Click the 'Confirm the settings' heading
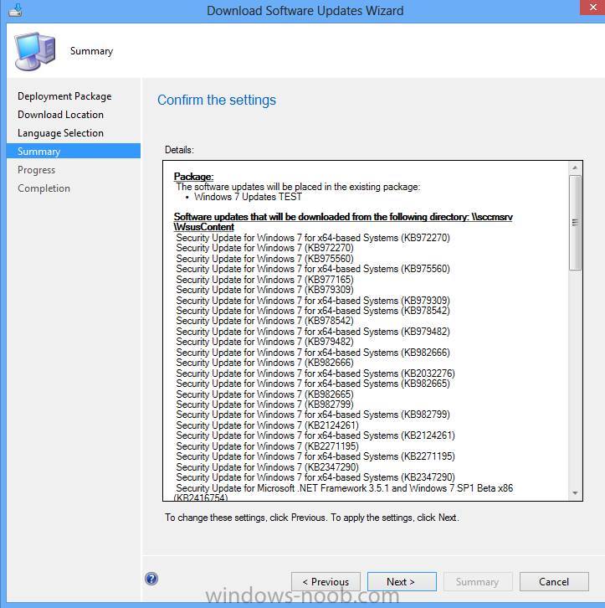Screen dimensions: 605x608 (217, 100)
